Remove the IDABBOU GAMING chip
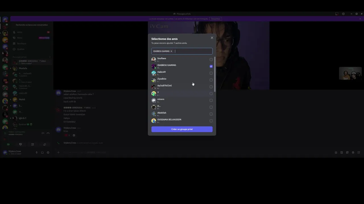Screen dimensions: 364x204 [x=171, y=51]
